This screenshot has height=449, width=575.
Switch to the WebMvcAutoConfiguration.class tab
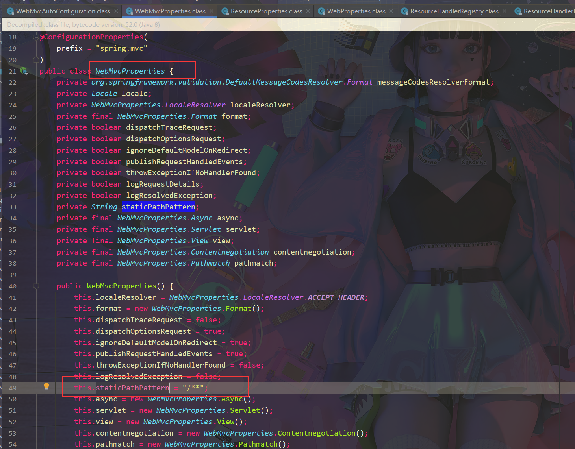[x=62, y=11]
